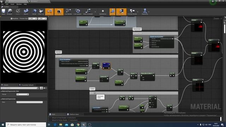Click the preview size Y input field
The height and width of the screenshot is (127, 226).
click(x=42, y=19)
